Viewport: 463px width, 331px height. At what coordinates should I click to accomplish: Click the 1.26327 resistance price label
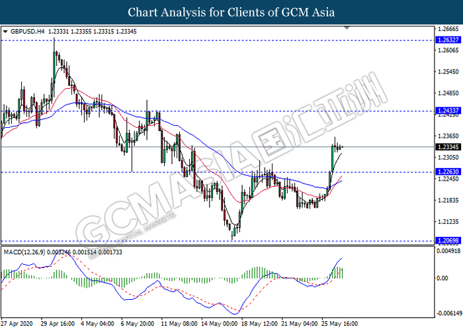448,40
